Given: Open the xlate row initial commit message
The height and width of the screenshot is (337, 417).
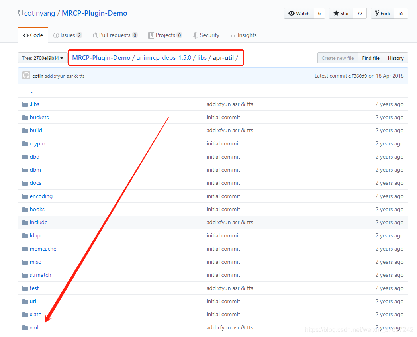Looking at the screenshot, I should [x=223, y=314].
